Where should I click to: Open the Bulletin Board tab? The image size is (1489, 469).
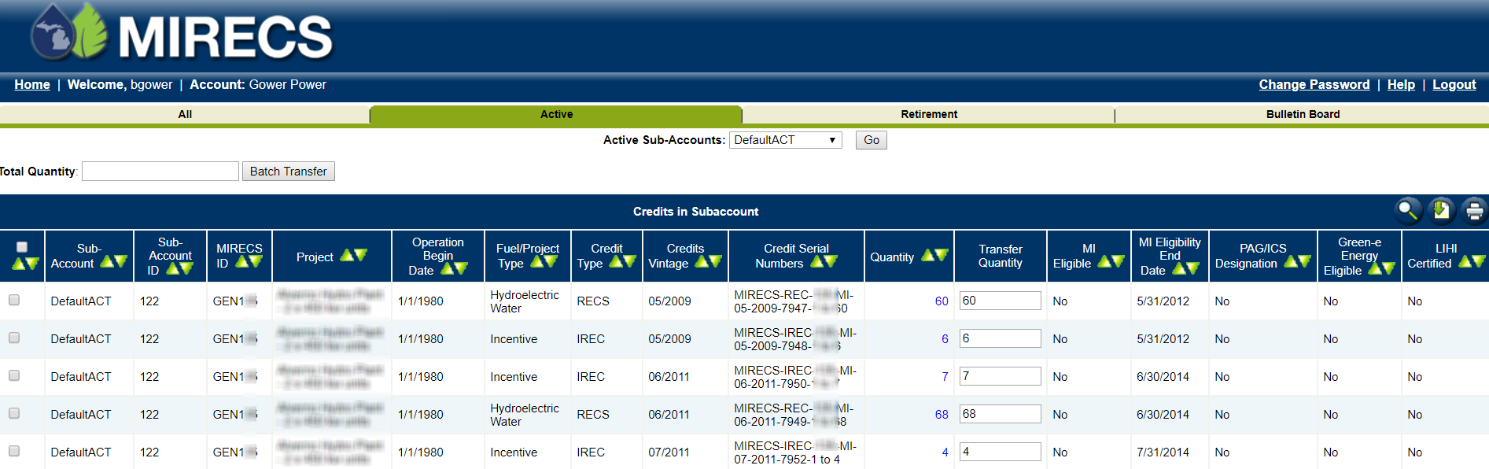point(1302,114)
